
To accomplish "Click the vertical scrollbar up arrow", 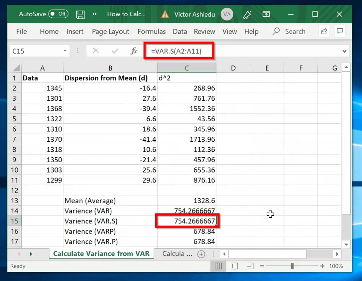I will click(346, 68).
